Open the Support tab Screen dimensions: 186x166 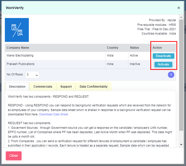(x=66, y=87)
